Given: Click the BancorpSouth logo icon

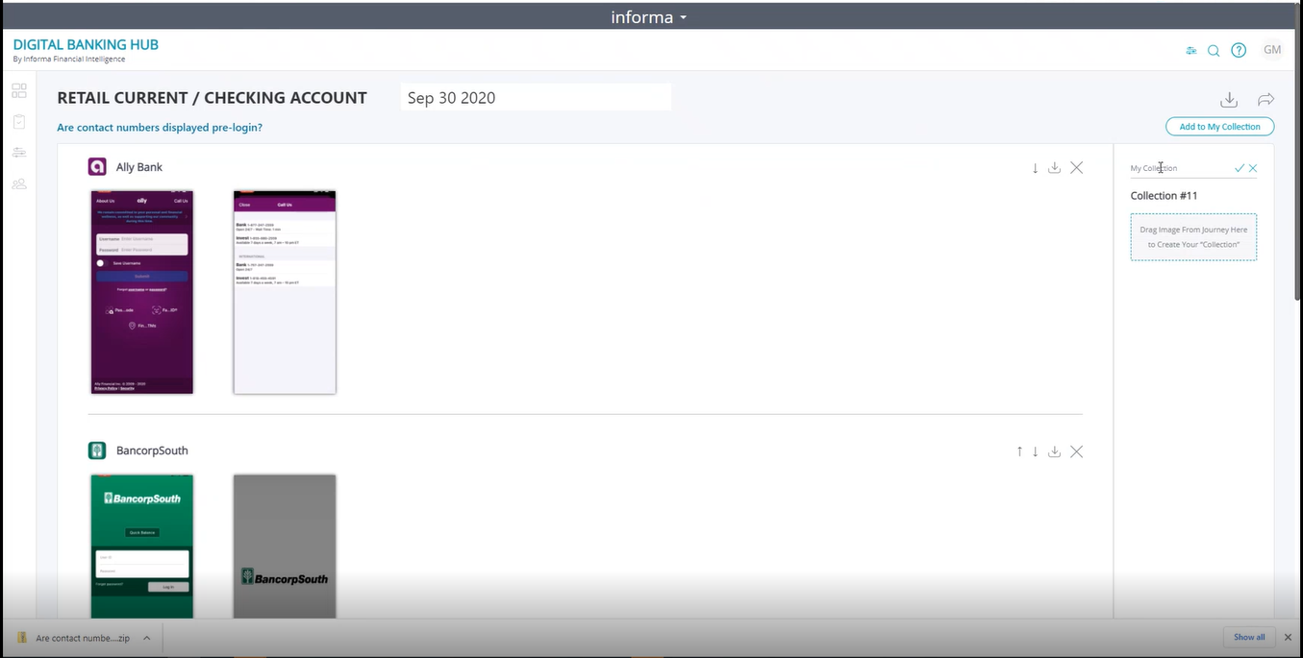Looking at the screenshot, I should pyautogui.click(x=97, y=451).
